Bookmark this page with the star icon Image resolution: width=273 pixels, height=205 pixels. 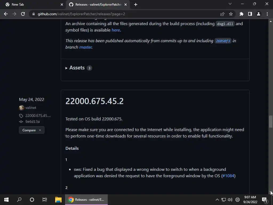click(231, 14)
